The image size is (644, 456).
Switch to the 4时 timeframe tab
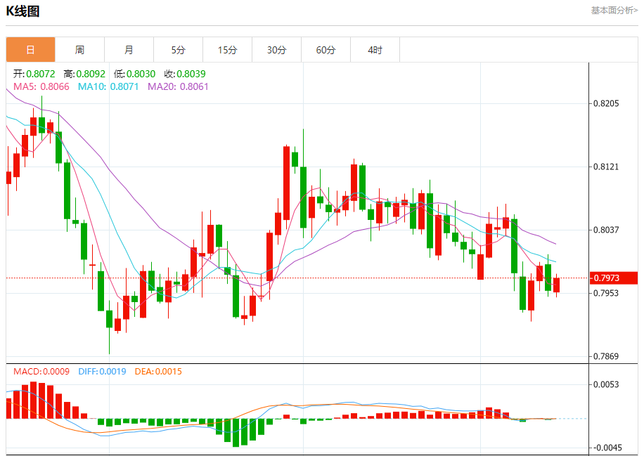(x=375, y=50)
